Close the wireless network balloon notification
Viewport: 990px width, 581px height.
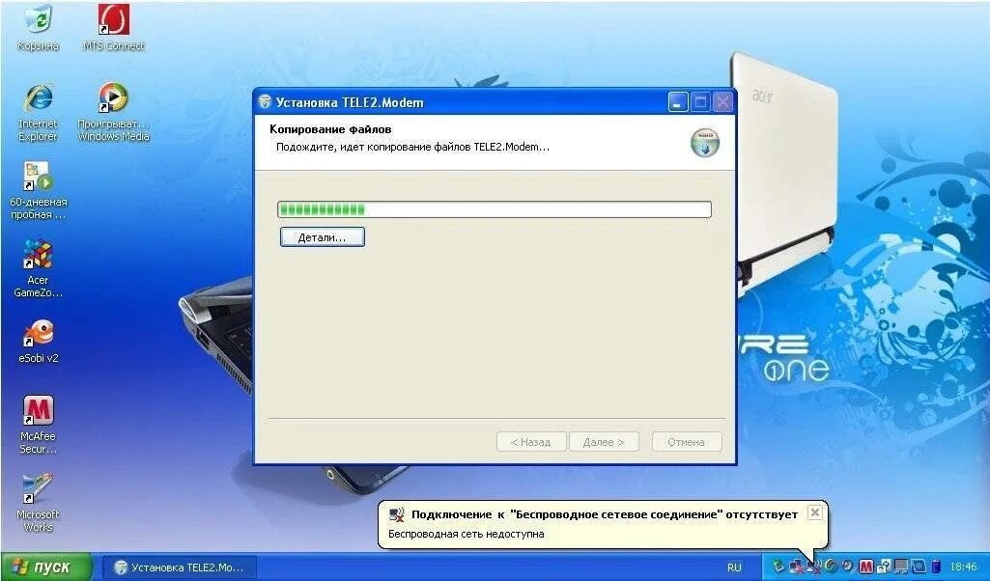pyautogui.click(x=815, y=512)
